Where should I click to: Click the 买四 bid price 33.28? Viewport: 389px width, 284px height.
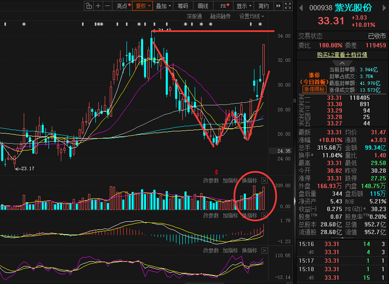point(334,117)
